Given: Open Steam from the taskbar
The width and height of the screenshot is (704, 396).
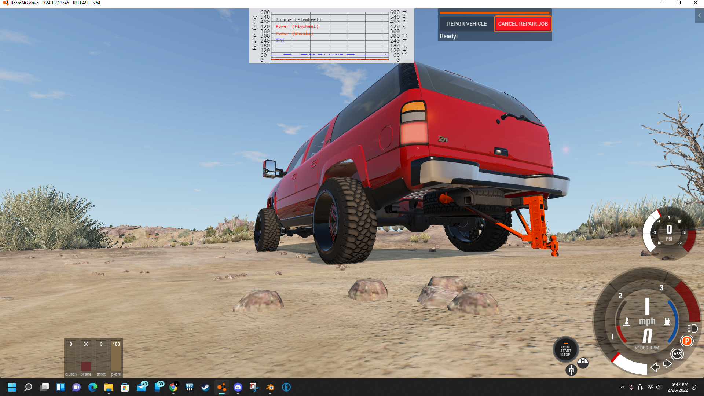Looking at the screenshot, I should pos(205,387).
